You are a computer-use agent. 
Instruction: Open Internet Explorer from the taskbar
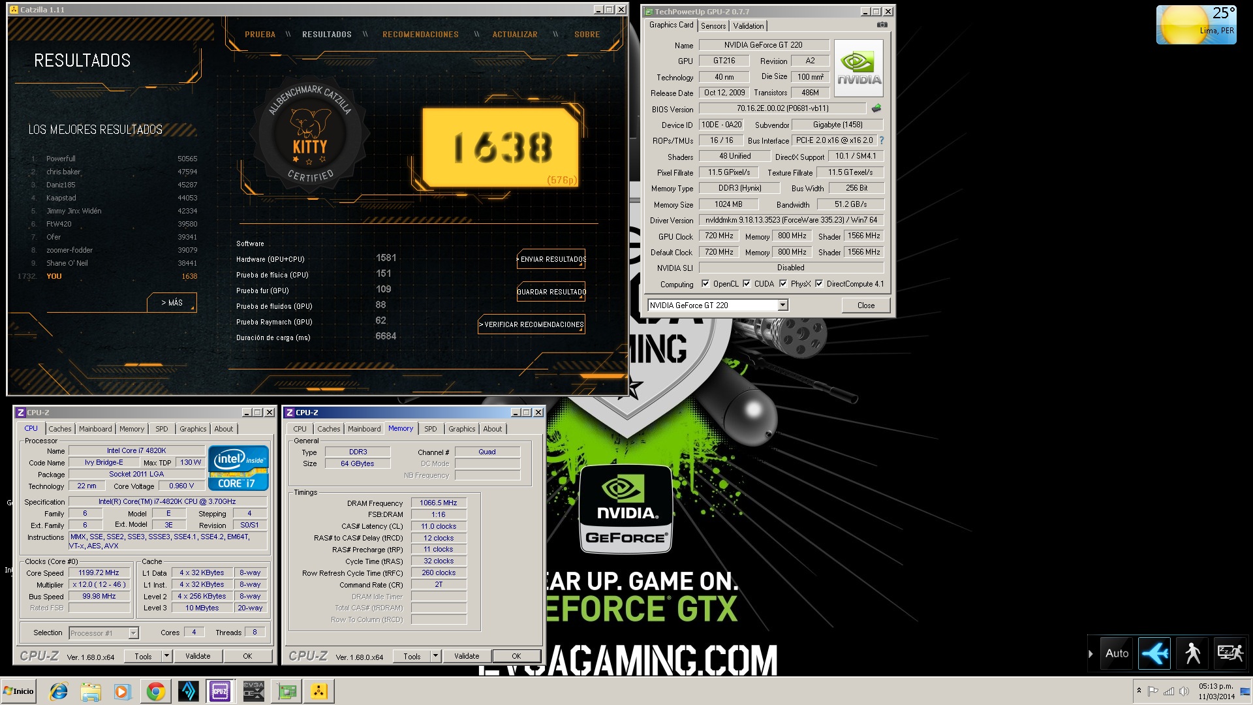[59, 691]
